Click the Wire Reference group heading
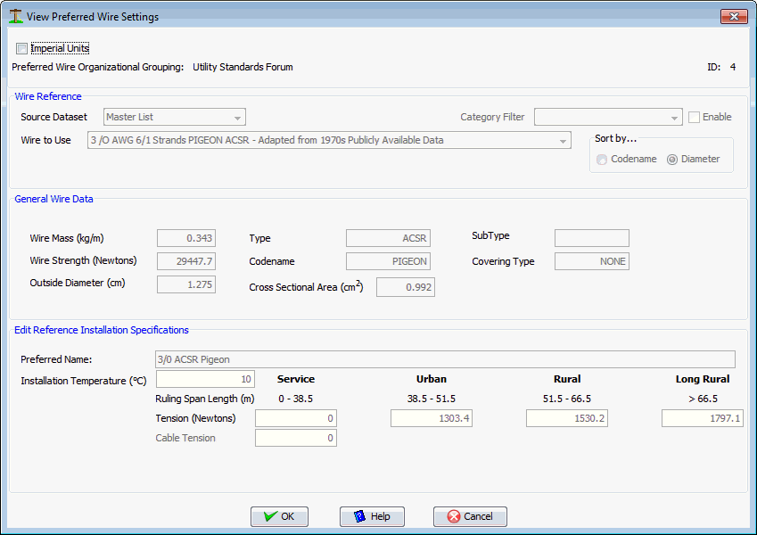The width and height of the screenshot is (757, 535). click(48, 96)
